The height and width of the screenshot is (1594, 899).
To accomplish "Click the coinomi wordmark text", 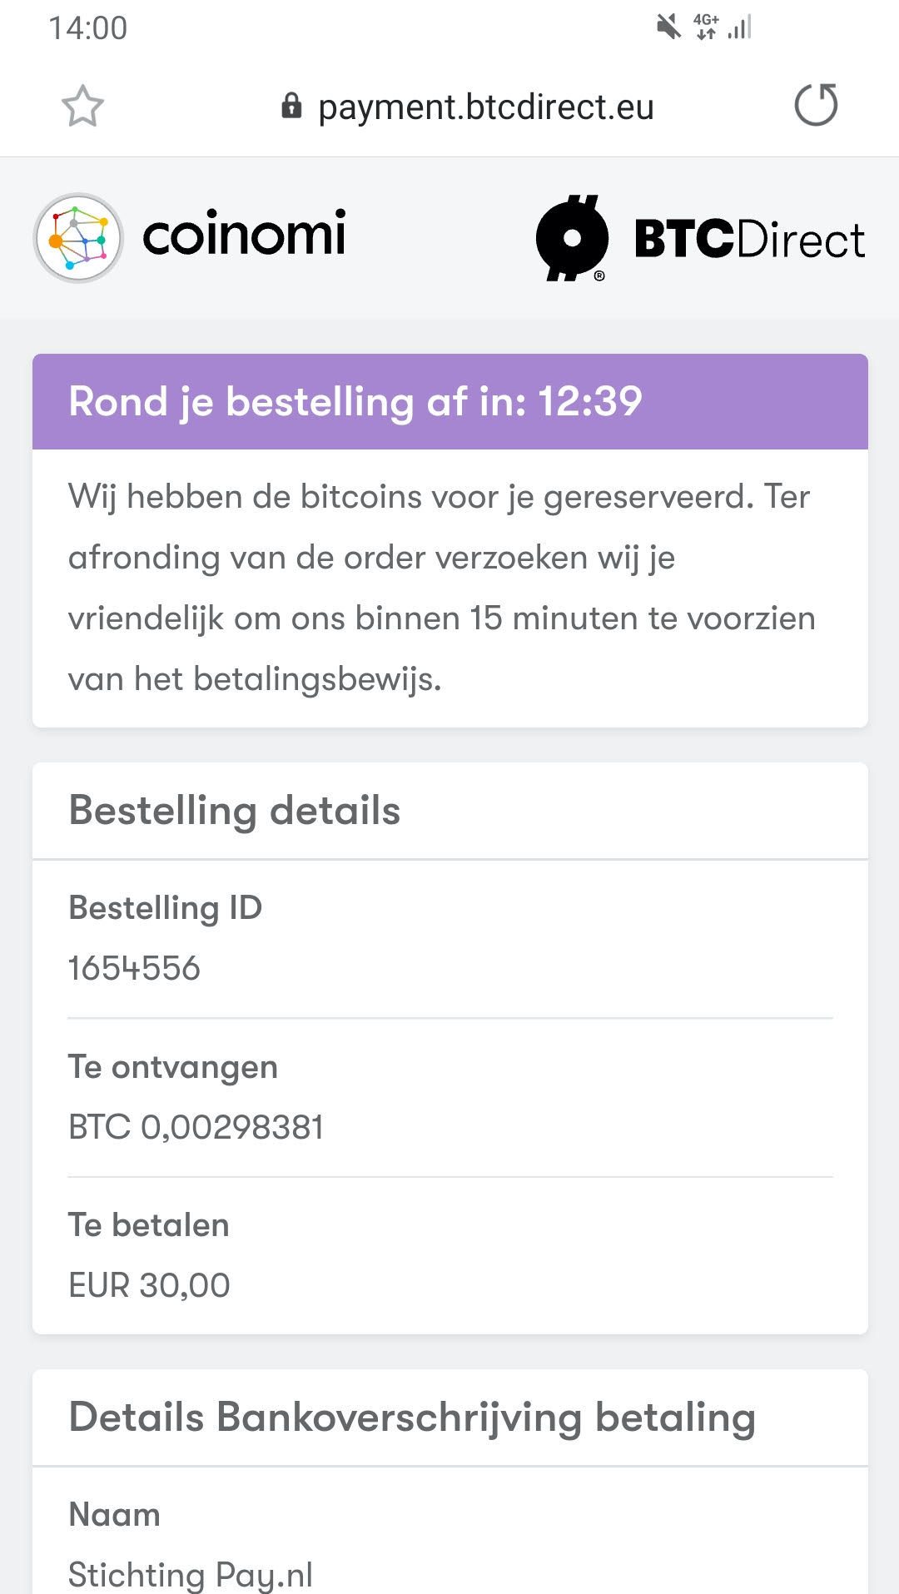I will (244, 234).
